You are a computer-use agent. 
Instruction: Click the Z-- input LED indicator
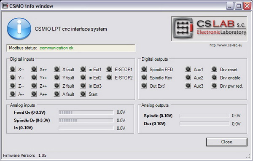[12, 86]
